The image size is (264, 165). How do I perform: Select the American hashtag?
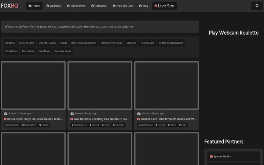(x=118, y=125)
